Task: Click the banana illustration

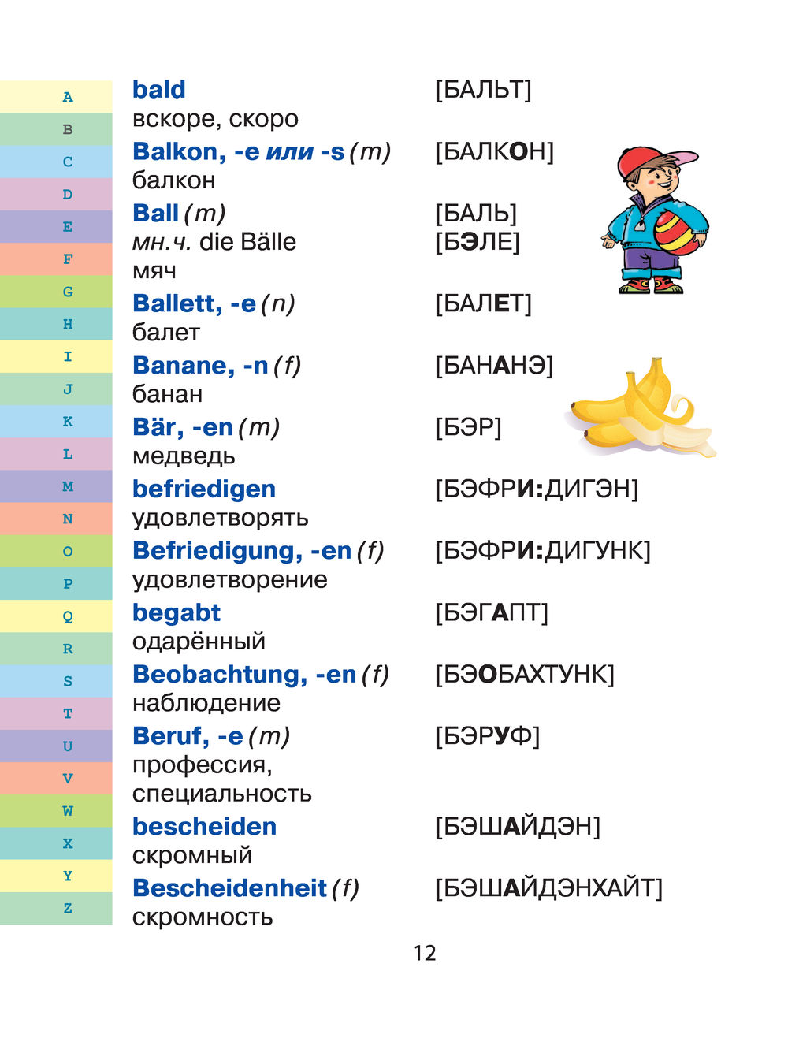Action: [x=640, y=411]
